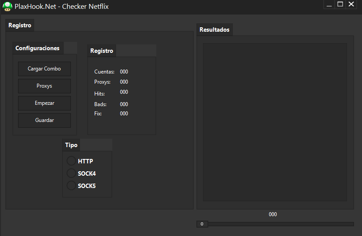Click the green mushroom app icon
This screenshot has height=236, width=362.
point(7,7)
